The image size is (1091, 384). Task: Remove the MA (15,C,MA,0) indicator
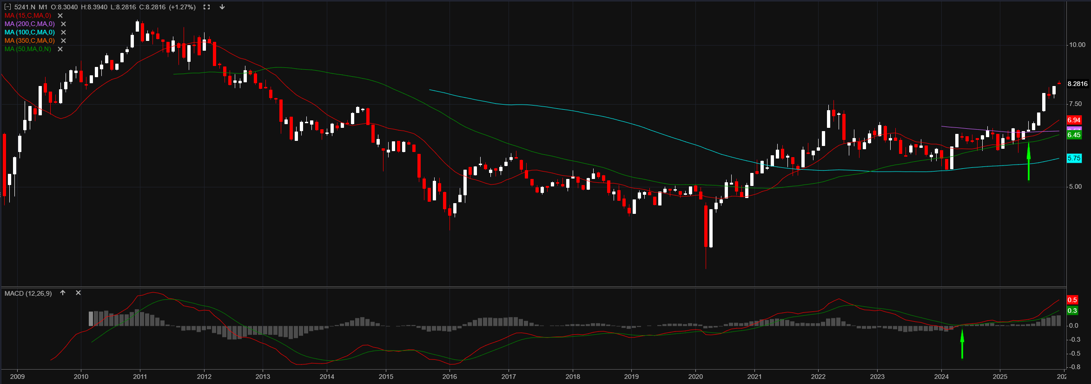coord(60,16)
